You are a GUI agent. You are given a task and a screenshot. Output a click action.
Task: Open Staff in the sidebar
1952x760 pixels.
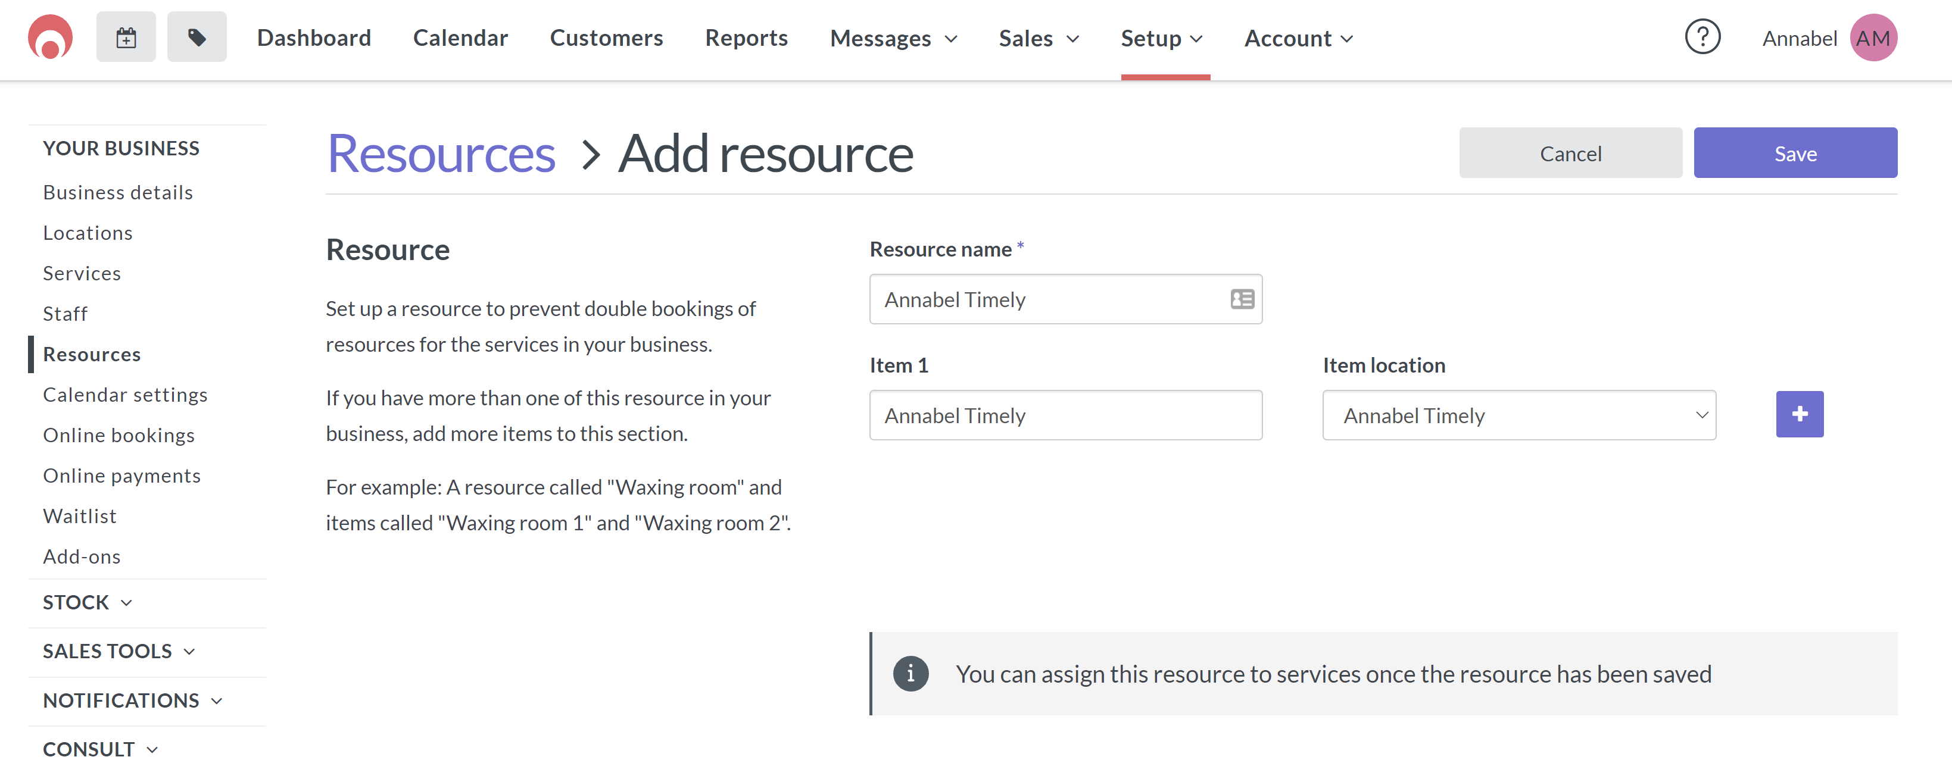[65, 314]
